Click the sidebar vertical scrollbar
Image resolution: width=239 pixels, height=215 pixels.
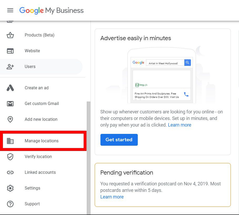click(89, 158)
